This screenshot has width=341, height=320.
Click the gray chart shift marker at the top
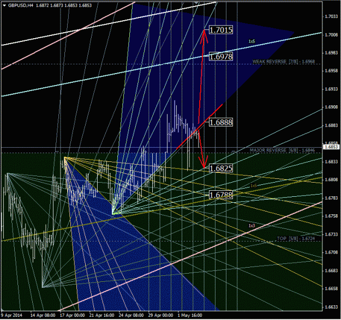pyautogui.click(x=196, y=3)
